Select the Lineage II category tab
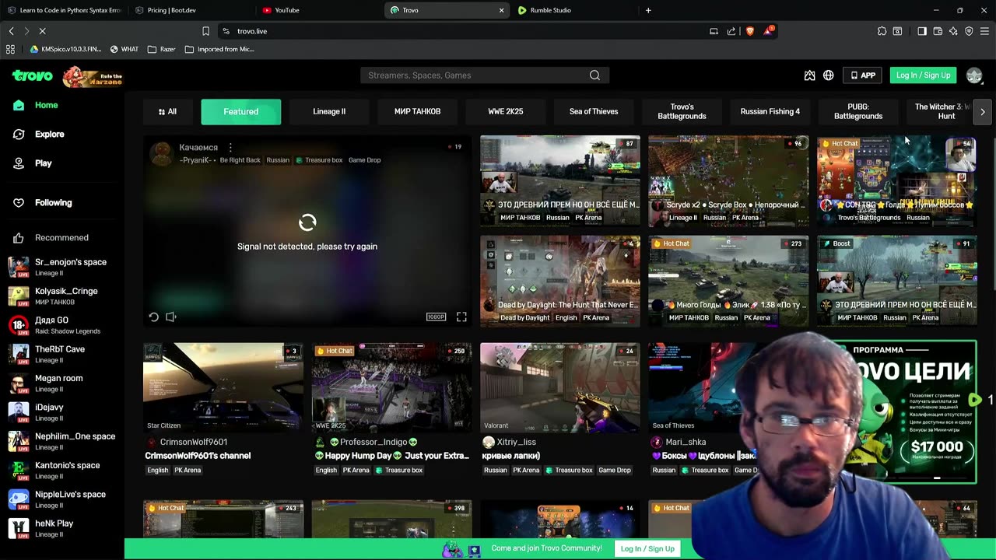The width and height of the screenshot is (996, 560). click(329, 111)
